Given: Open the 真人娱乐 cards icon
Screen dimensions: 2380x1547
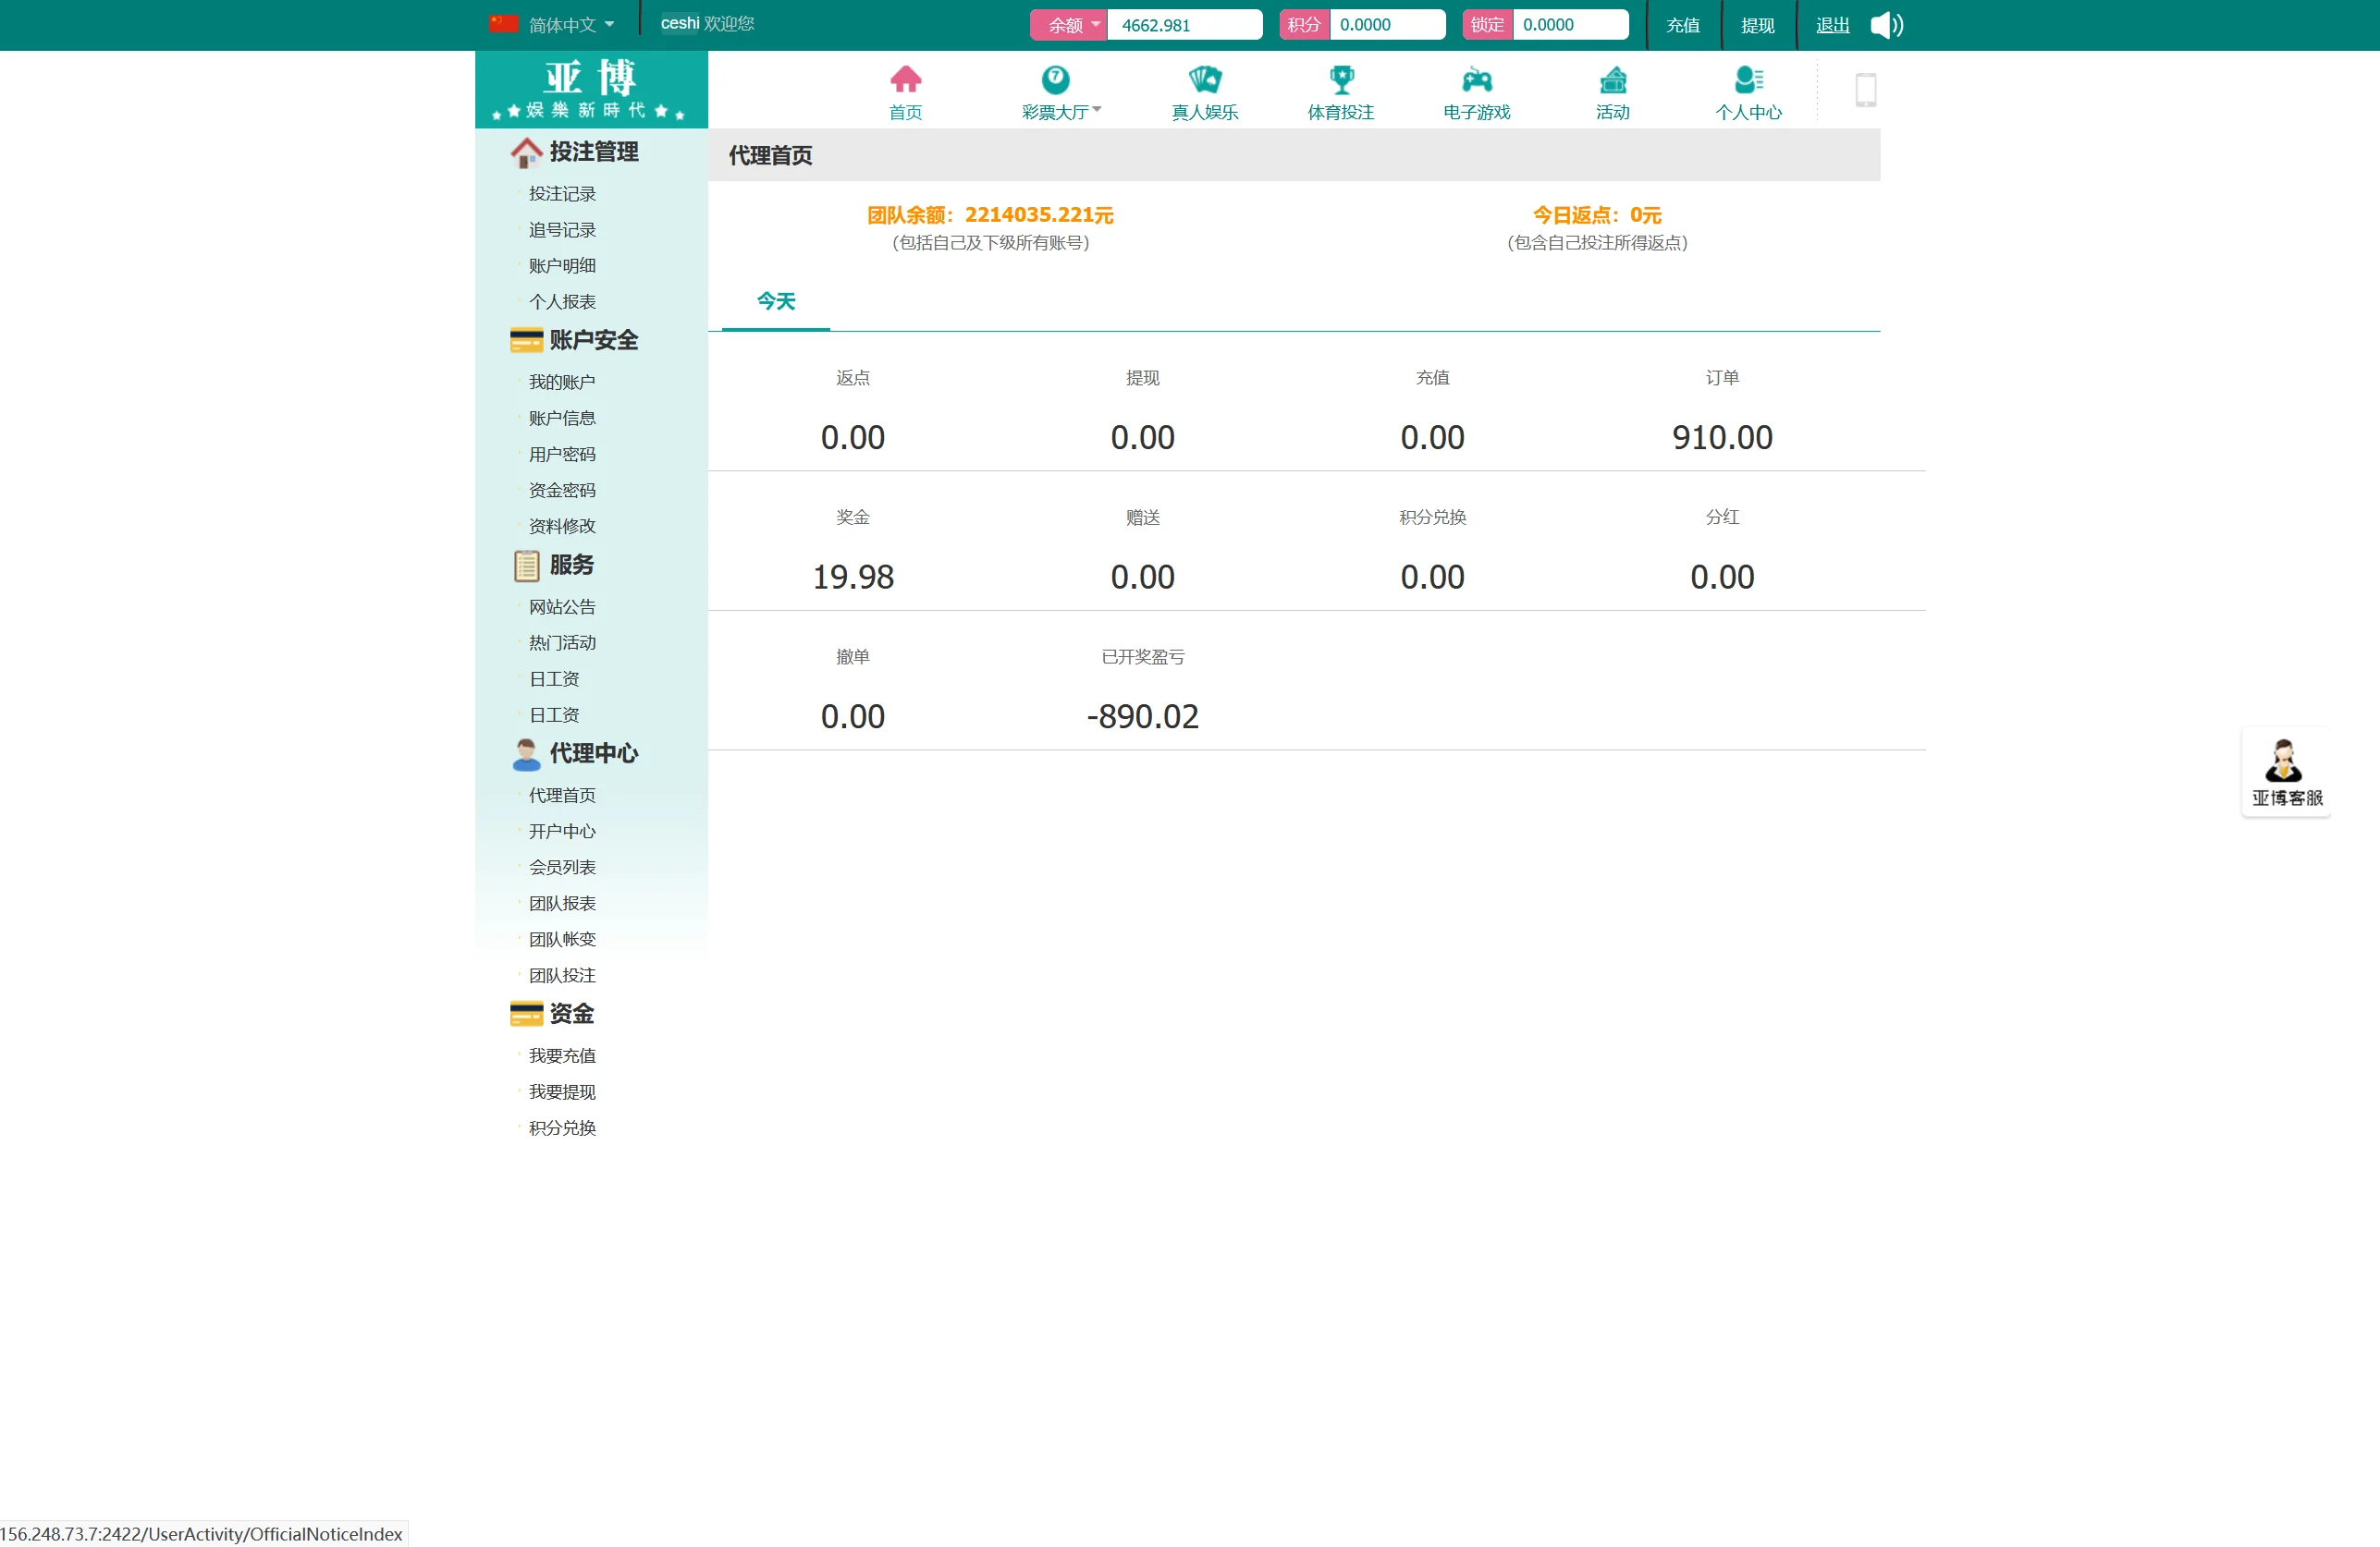Looking at the screenshot, I should [x=1204, y=80].
